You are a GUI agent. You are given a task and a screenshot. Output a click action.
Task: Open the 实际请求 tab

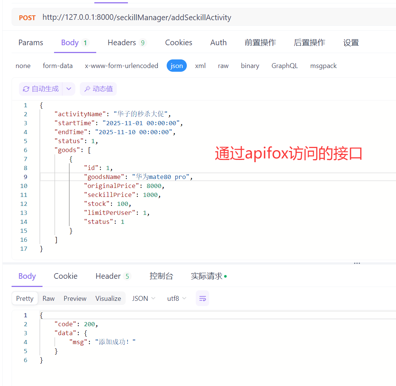click(208, 276)
